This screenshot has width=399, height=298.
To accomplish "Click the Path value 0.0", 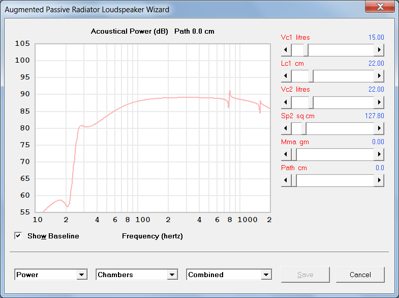I will coord(380,168).
